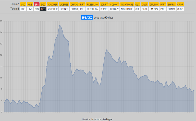The width and height of the screenshot is (196, 121).
Task: Select REBELLION as Token B
Action: click(92, 9)
